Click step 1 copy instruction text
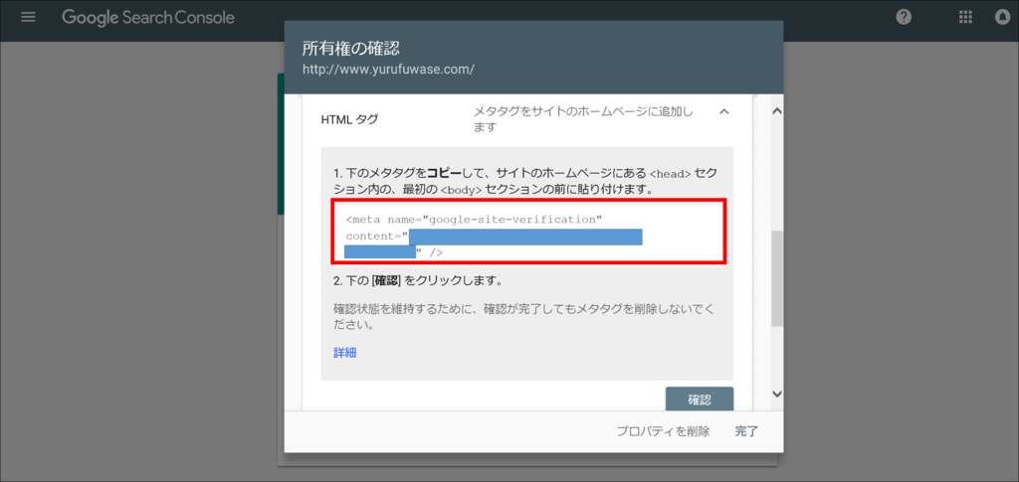Screen dimensions: 1019x482 coord(525,182)
